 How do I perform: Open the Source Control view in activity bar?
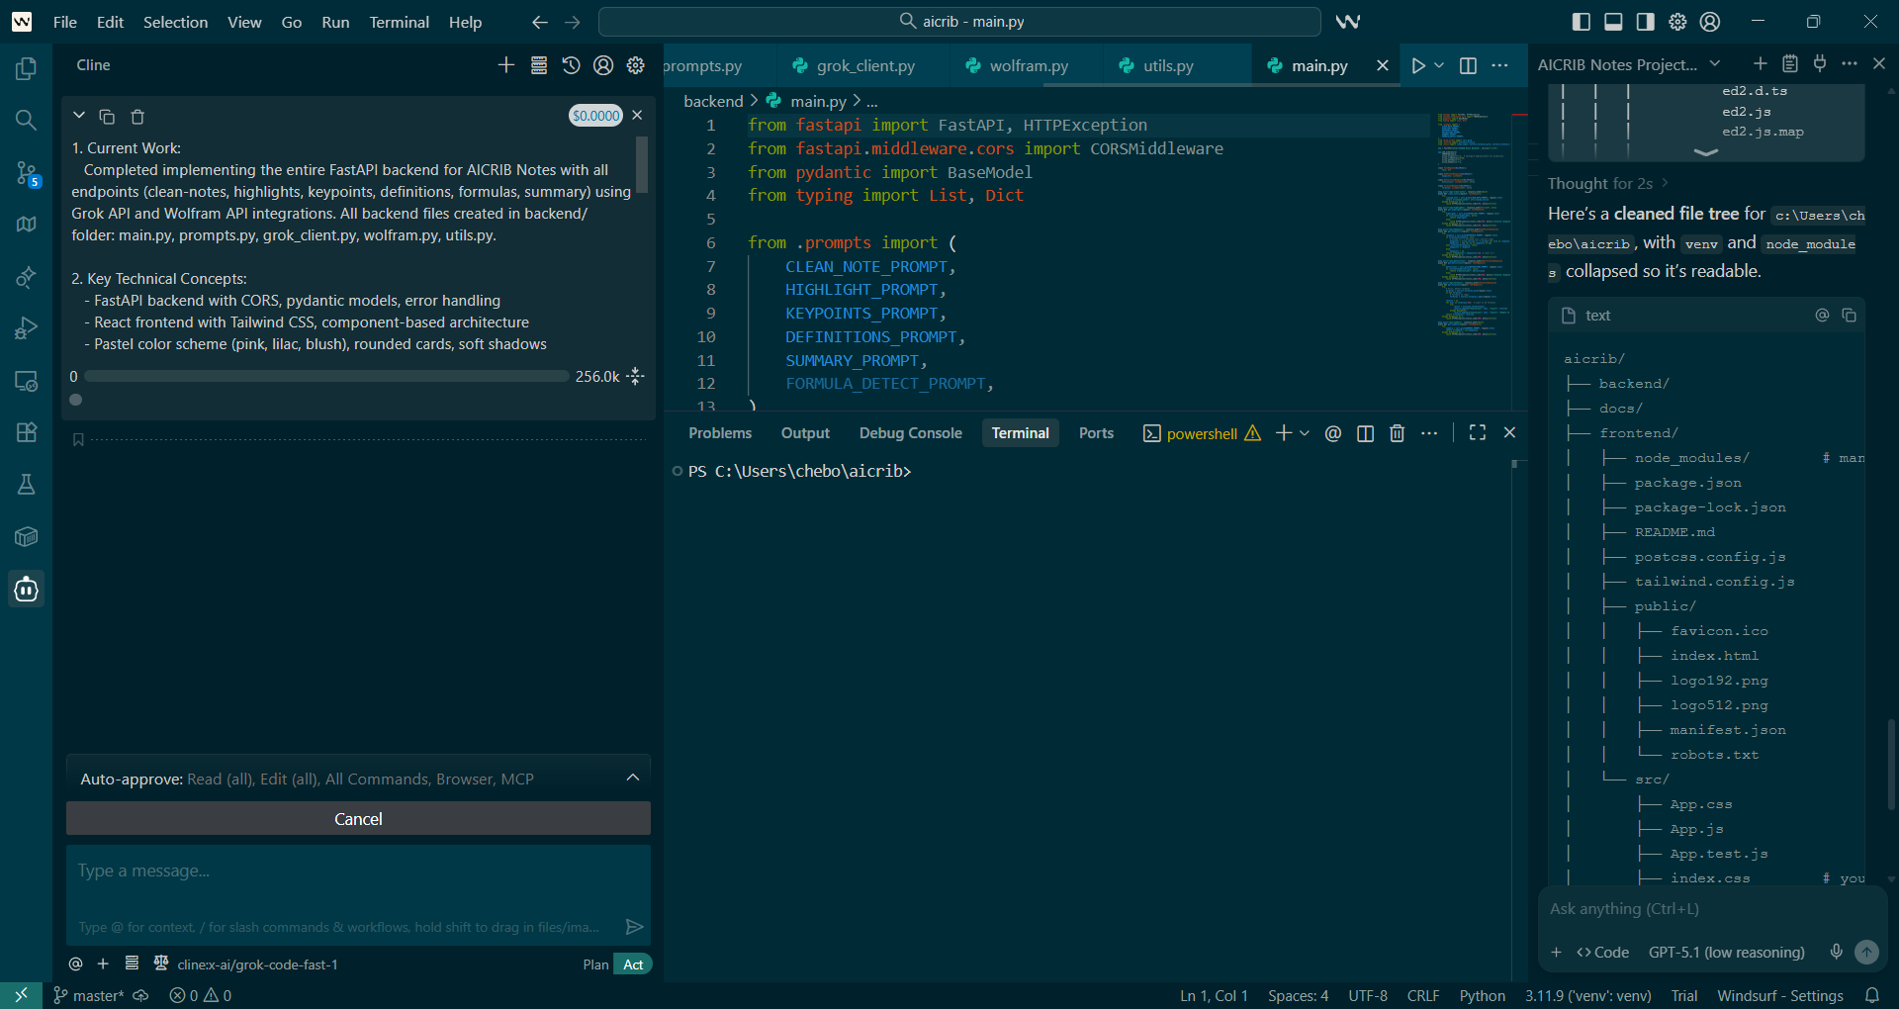click(27, 173)
